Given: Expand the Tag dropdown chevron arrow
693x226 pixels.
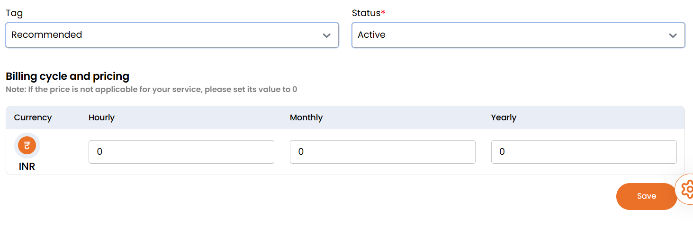Looking at the screenshot, I should (x=326, y=35).
